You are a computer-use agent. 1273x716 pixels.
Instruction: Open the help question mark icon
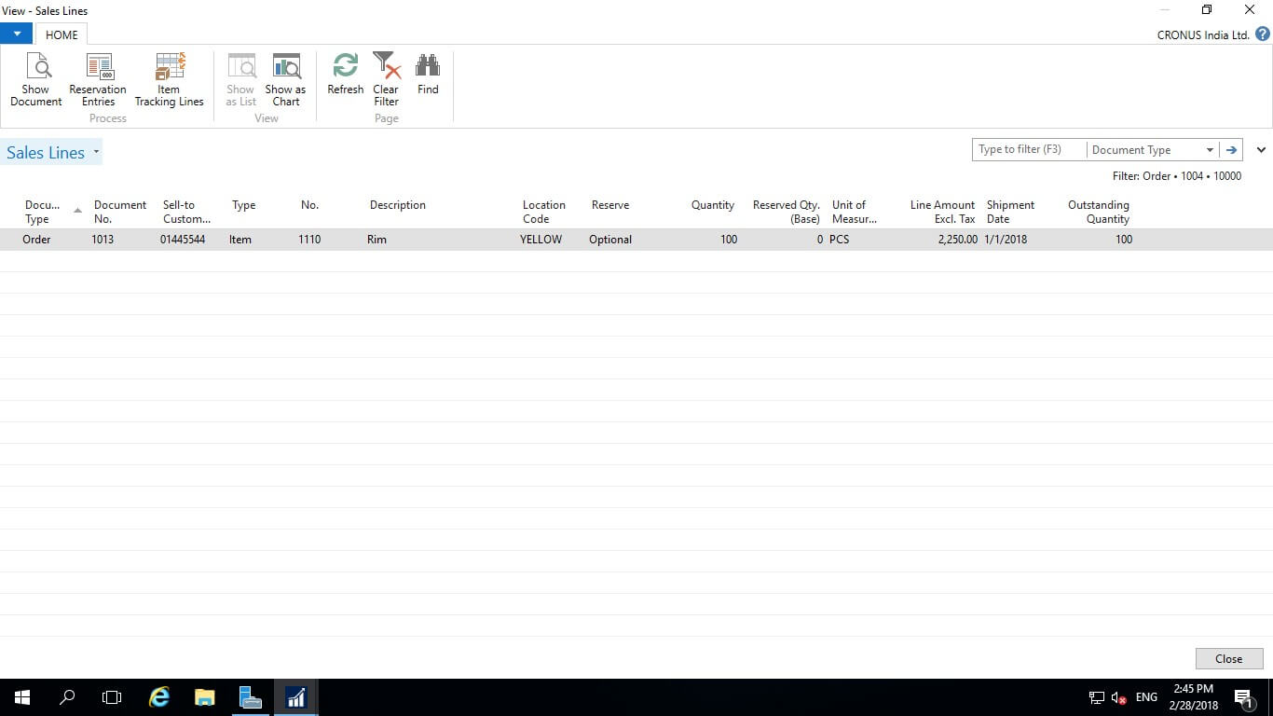pos(1262,34)
